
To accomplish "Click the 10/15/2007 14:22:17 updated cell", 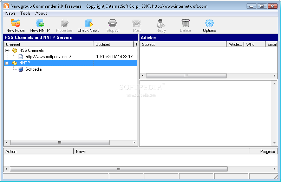I will (115, 57).
